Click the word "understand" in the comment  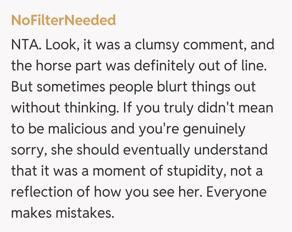[231, 150]
